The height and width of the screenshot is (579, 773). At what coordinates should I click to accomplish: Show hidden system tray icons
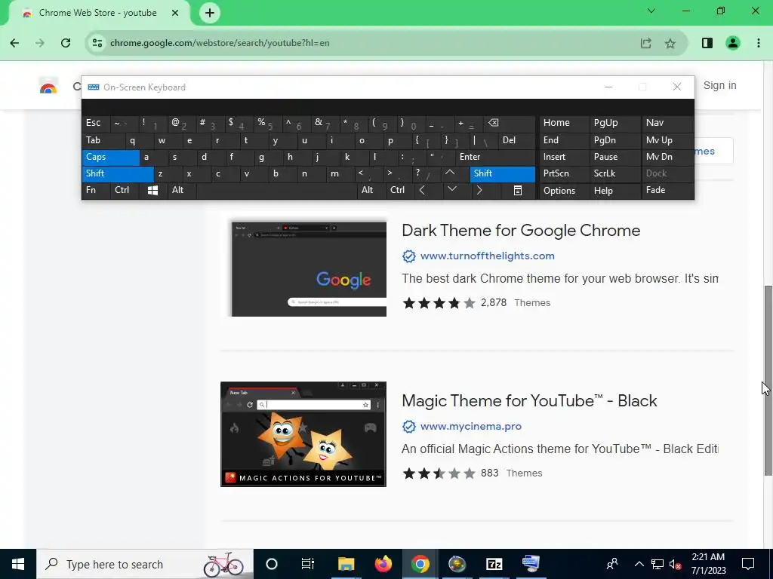click(x=639, y=564)
